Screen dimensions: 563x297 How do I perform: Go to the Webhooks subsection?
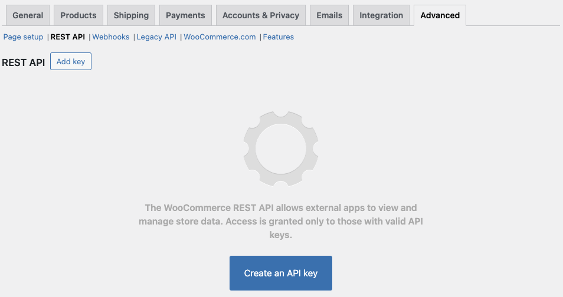pos(111,37)
